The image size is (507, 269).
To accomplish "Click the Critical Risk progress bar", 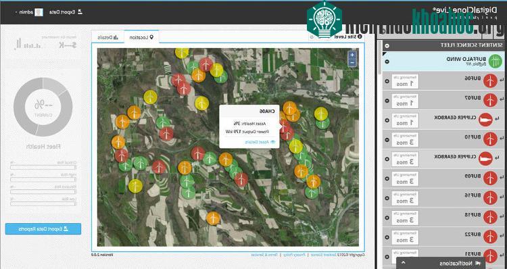I will point(43,167).
